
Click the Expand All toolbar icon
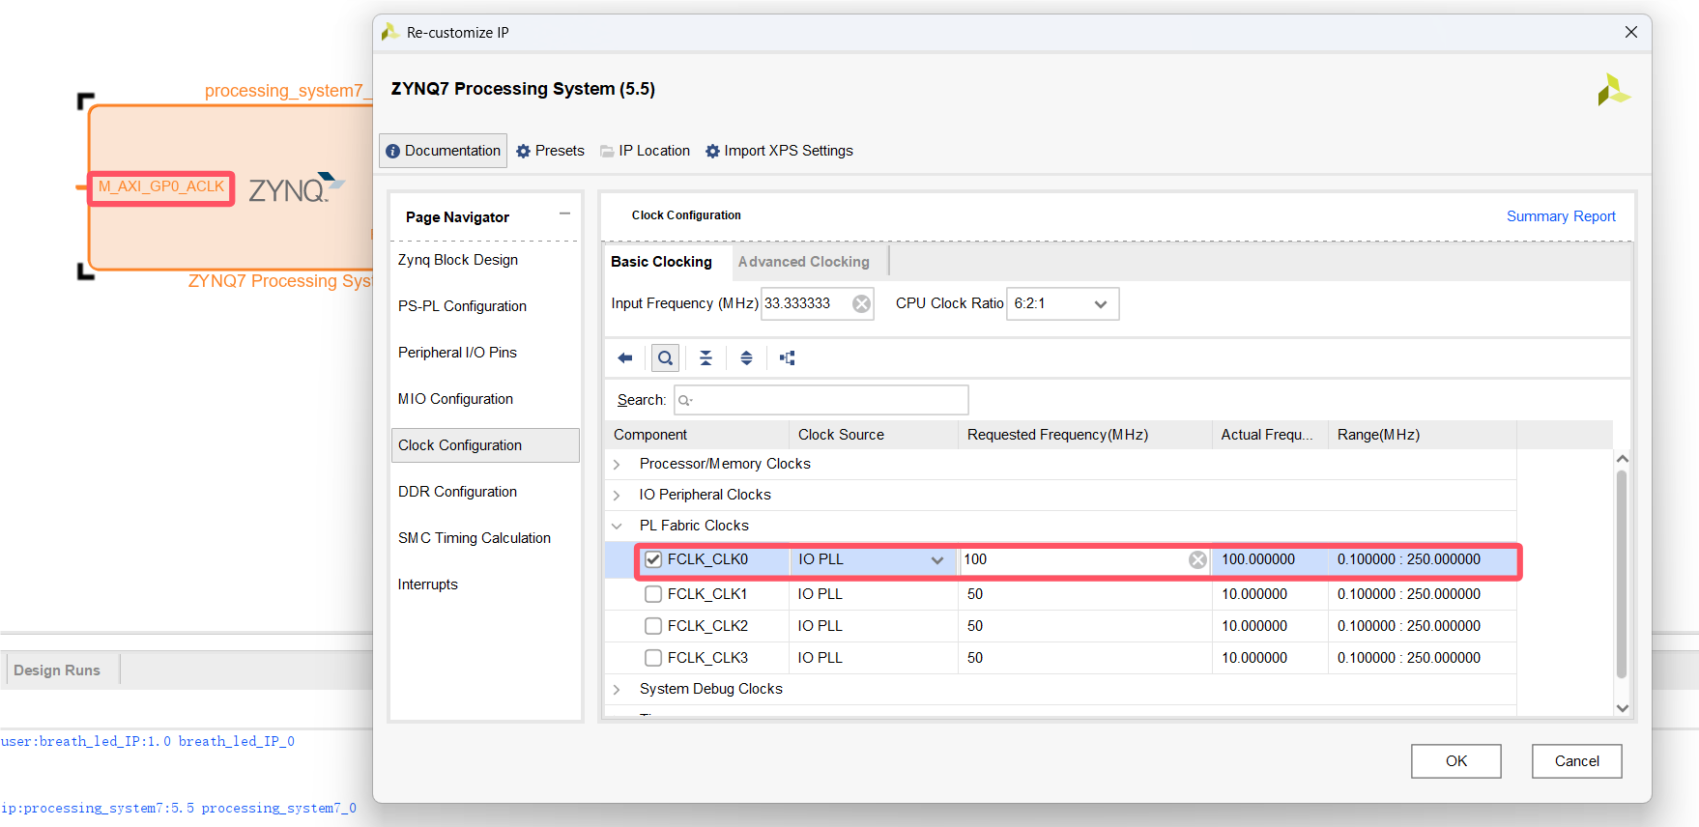point(746,358)
